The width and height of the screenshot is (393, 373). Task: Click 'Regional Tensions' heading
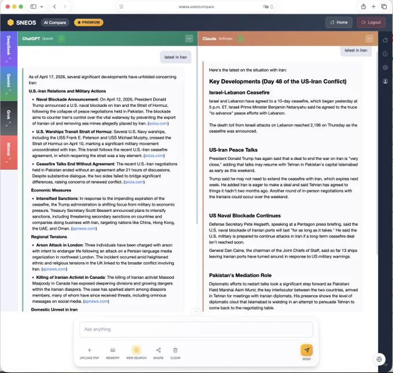[x=49, y=237]
